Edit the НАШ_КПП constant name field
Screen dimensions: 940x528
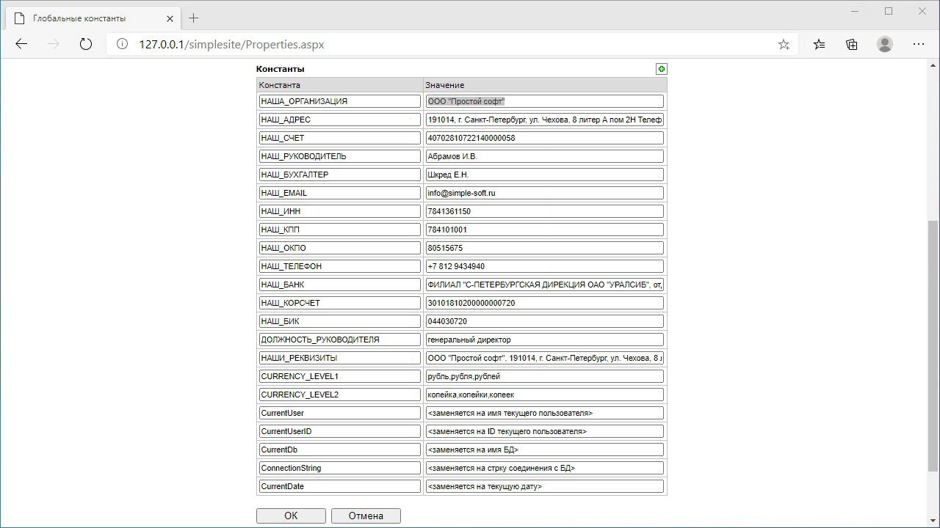click(339, 230)
